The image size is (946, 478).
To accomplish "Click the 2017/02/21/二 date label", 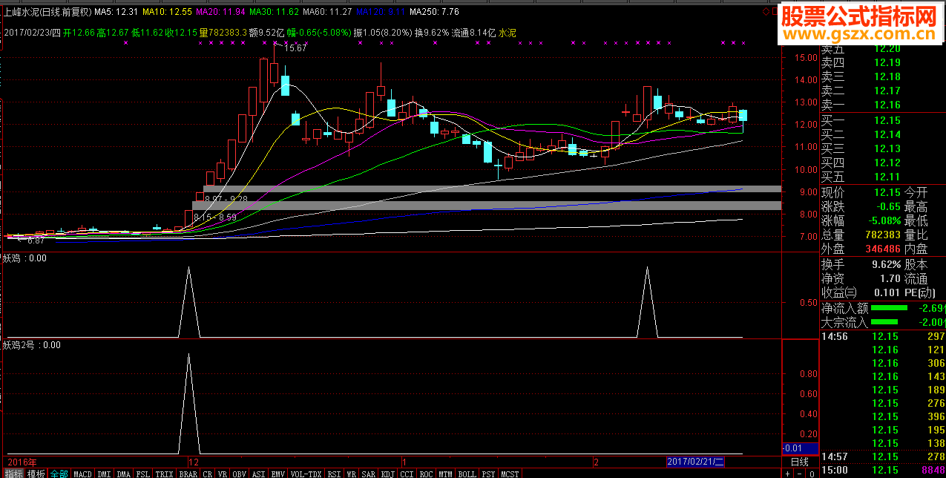I will tap(695, 462).
